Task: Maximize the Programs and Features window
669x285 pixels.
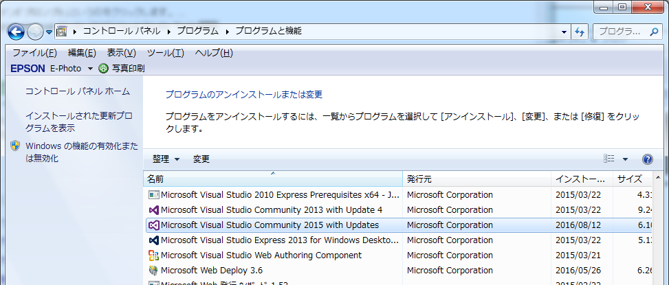Action: pyautogui.click(x=622, y=7)
